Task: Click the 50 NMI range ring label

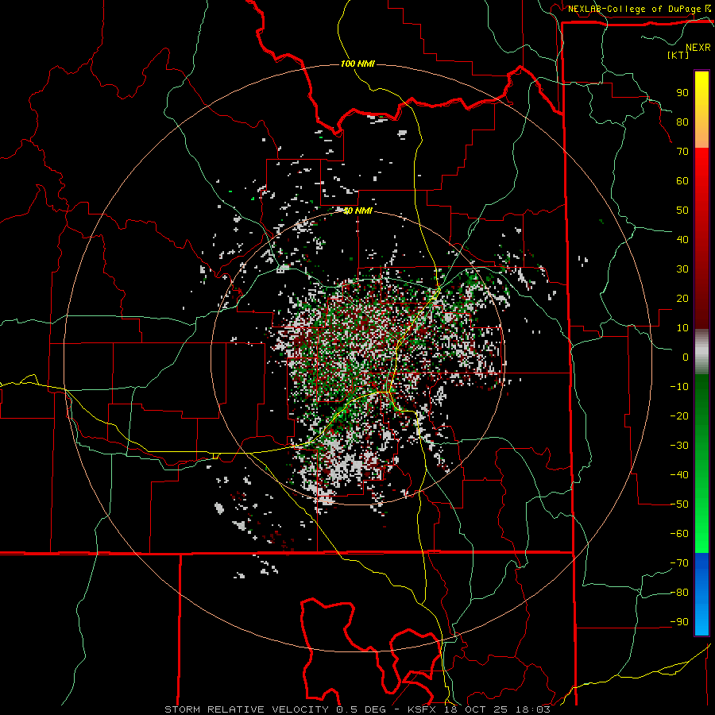Action: click(x=357, y=211)
